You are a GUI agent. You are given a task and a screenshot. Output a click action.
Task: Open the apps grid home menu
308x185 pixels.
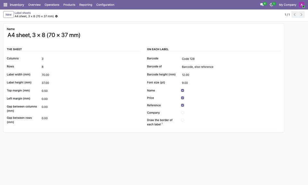[x=5, y=5]
